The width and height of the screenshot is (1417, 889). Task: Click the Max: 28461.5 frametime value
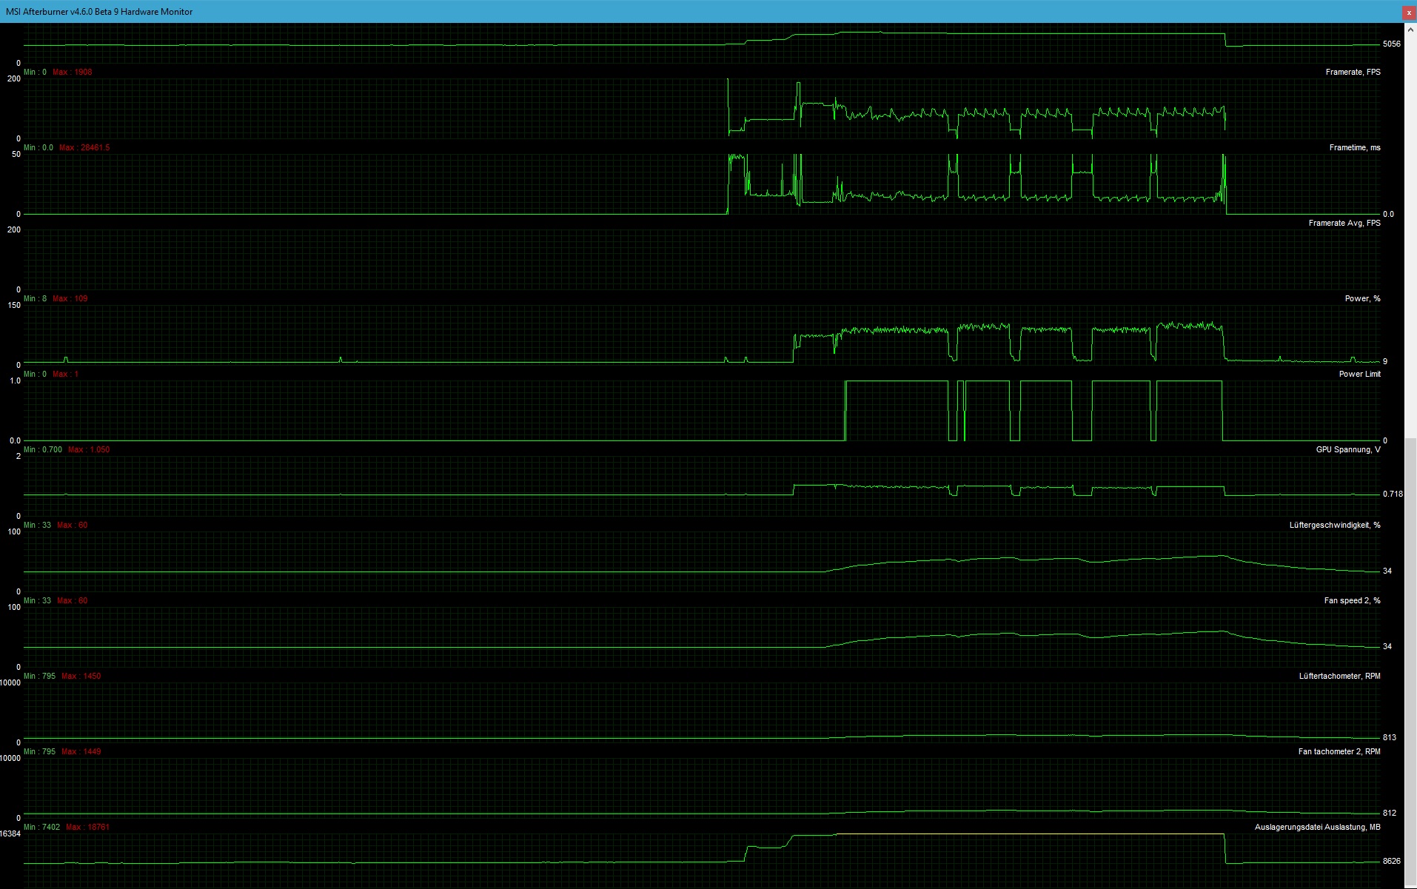click(x=86, y=147)
